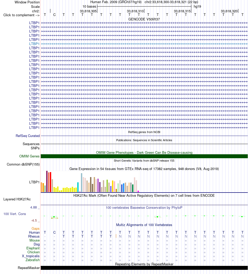This screenshot has width=248, height=274.
Task: Open 'Multiz Alignments of 100 Vertebrates' title
Action: 144,225
